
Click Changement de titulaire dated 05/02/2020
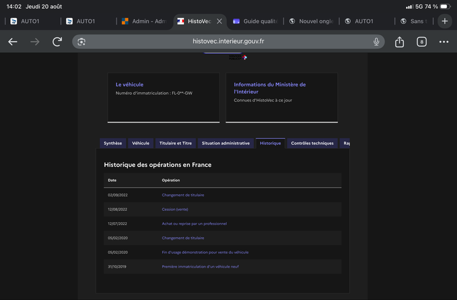(x=183, y=238)
